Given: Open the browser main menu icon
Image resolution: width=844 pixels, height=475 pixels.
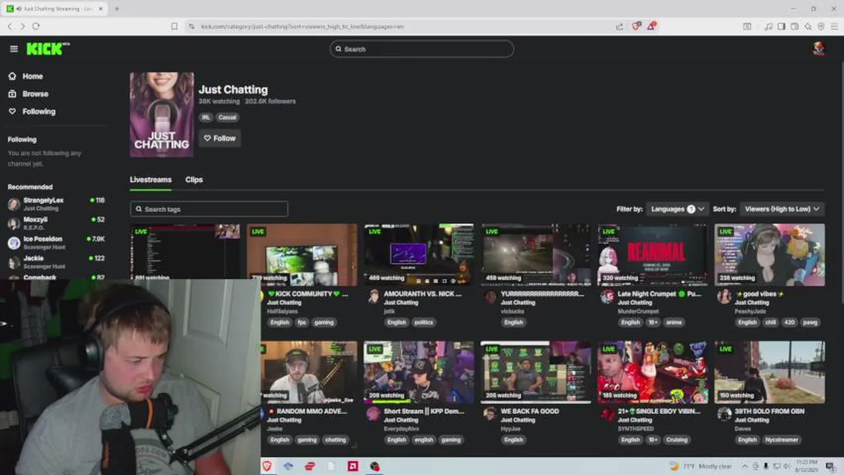Looking at the screenshot, I should (834, 26).
